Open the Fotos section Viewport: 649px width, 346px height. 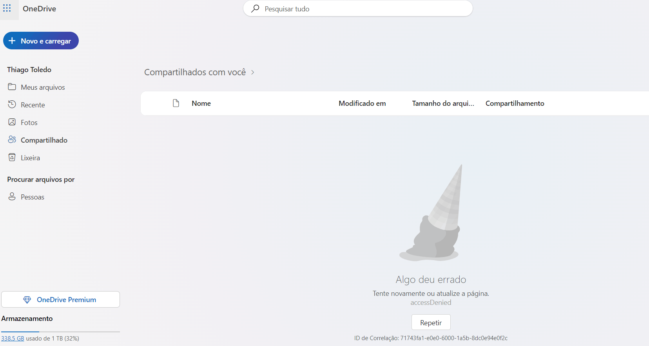pyautogui.click(x=29, y=122)
